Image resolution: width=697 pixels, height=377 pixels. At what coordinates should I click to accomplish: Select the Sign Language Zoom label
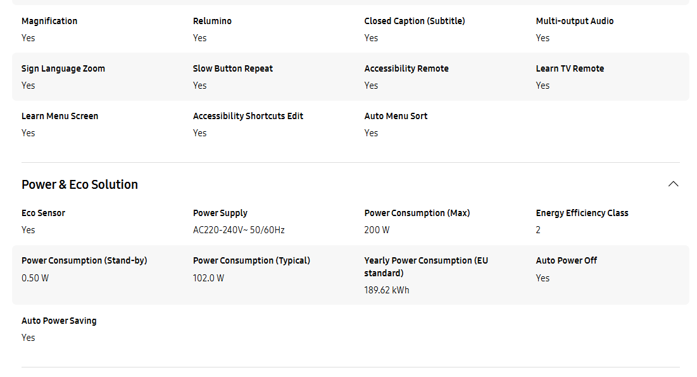(x=63, y=68)
